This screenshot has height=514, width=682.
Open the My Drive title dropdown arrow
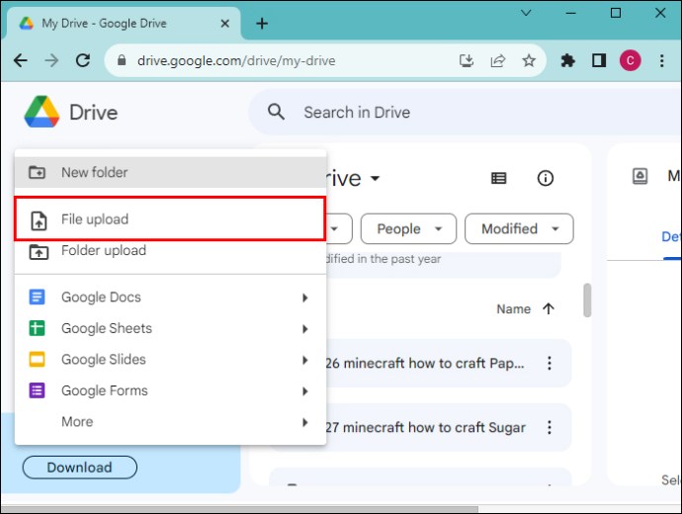click(x=375, y=178)
